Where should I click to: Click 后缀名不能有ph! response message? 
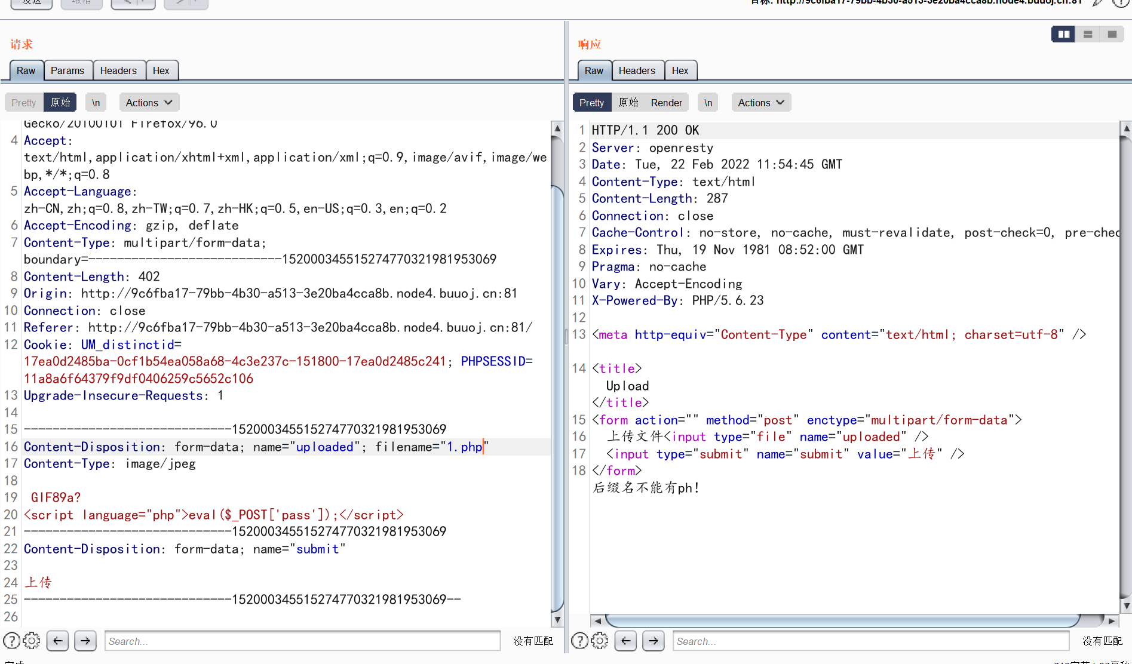click(x=646, y=488)
